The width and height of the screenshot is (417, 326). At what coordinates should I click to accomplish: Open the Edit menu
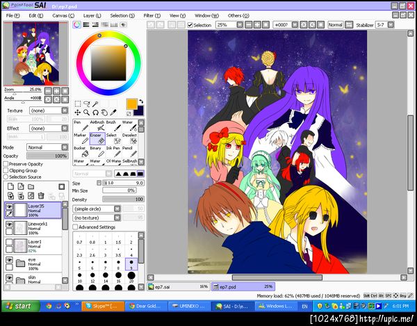[x=36, y=16]
